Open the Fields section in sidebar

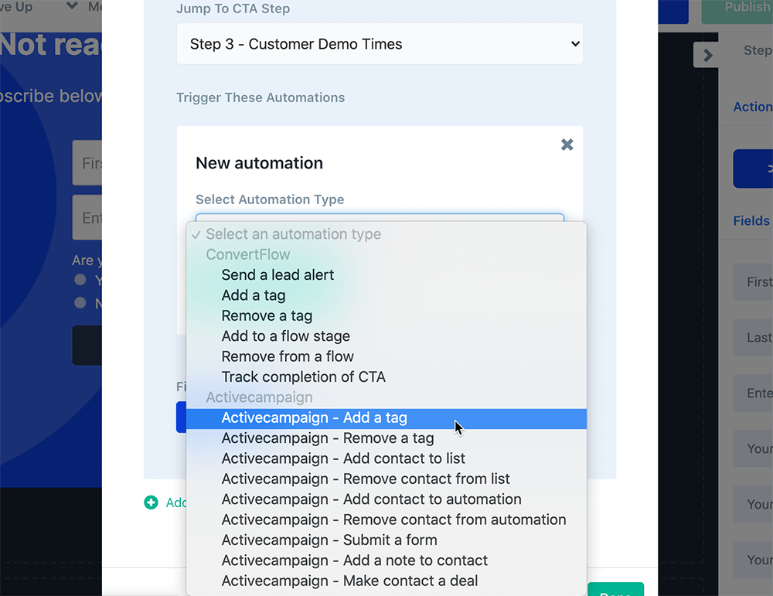click(751, 220)
